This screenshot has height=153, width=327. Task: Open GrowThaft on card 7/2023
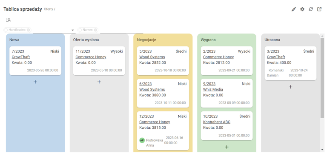click(21, 57)
